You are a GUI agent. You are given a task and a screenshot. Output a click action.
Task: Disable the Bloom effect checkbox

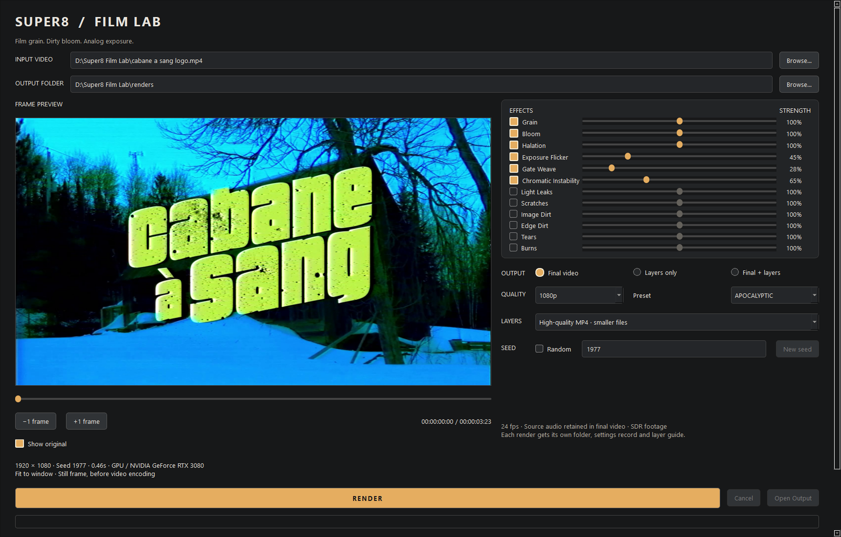(x=514, y=133)
